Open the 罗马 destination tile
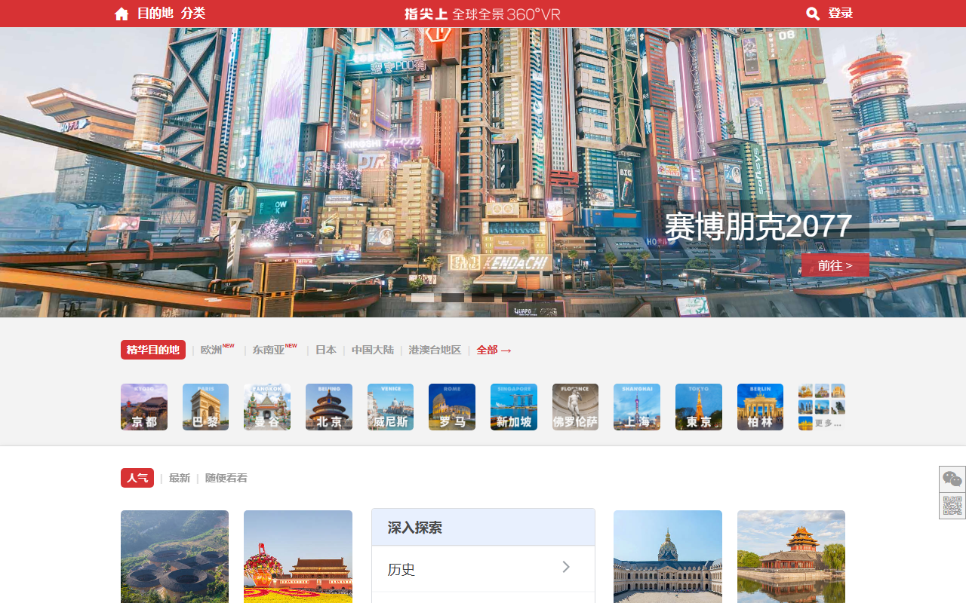Viewport: 966px width, 603px height. coord(452,407)
